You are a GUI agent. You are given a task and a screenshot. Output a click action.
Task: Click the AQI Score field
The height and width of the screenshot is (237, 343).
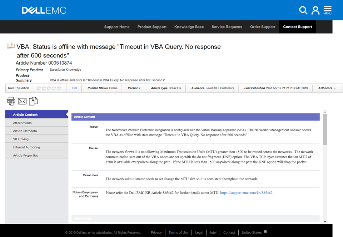[327, 88]
